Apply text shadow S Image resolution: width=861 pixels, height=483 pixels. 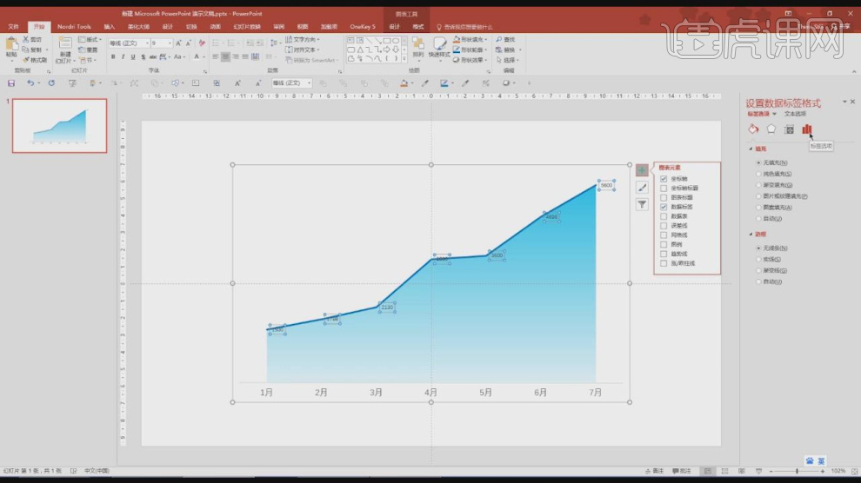pyautogui.click(x=143, y=57)
